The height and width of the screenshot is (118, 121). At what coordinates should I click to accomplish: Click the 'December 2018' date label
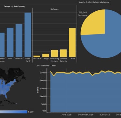(86, 115)
